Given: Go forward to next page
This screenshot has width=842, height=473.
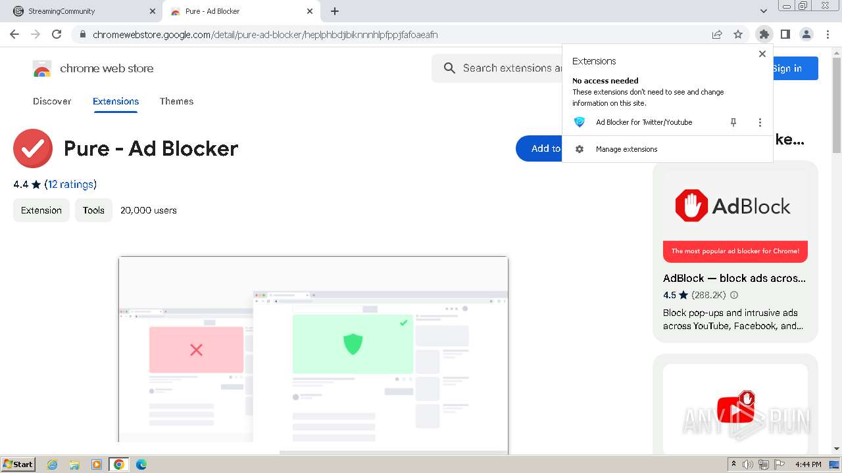Looking at the screenshot, I should pos(36,34).
